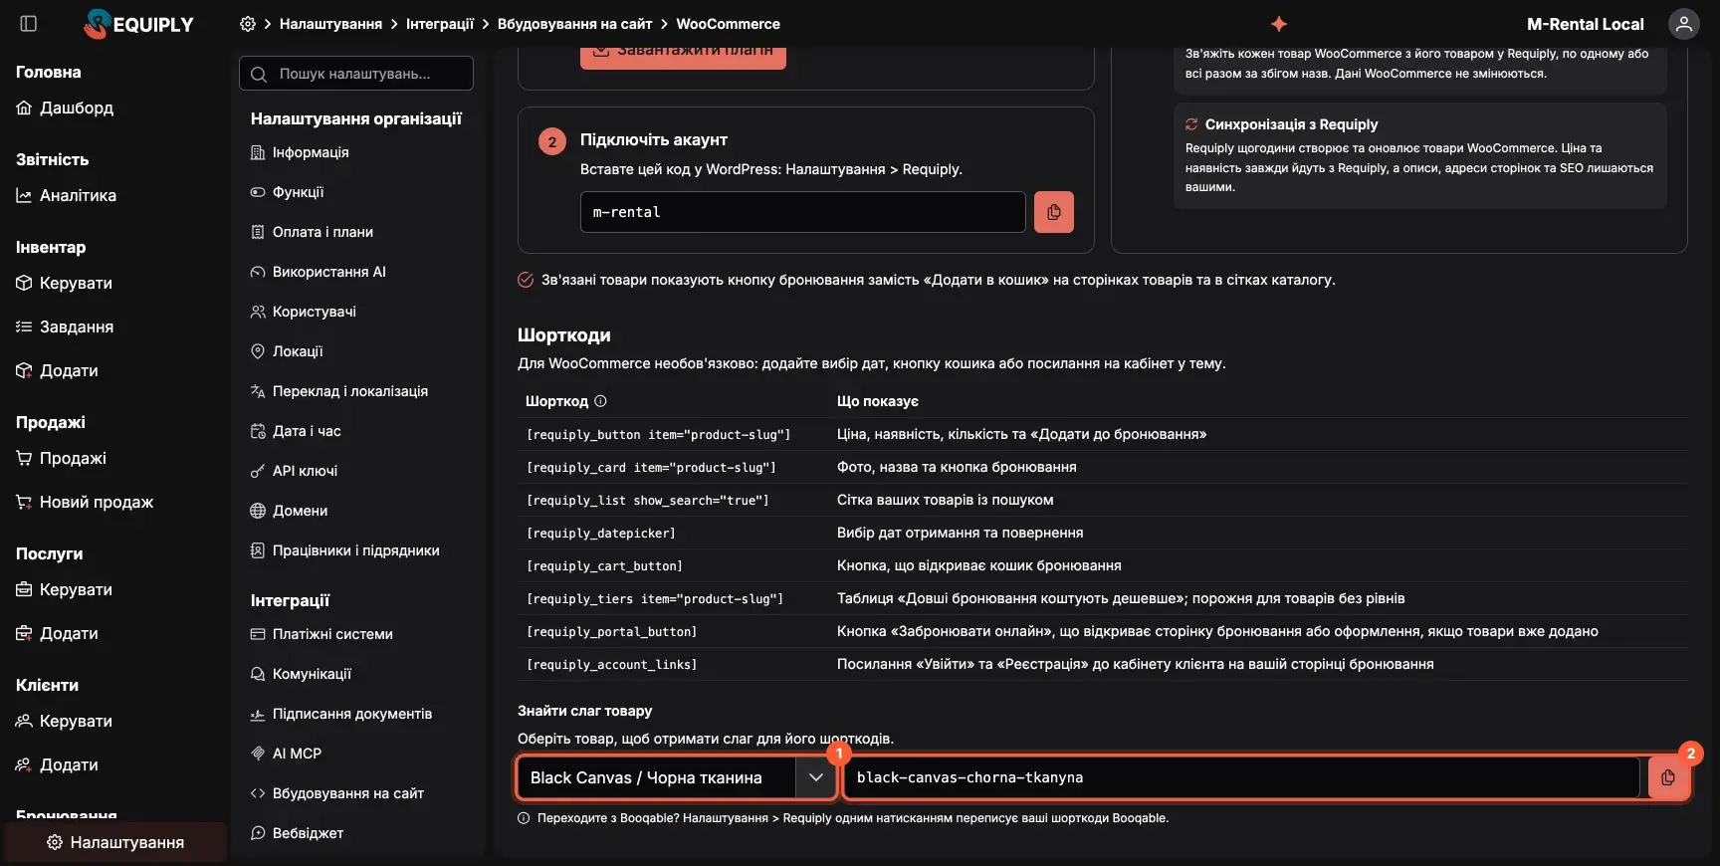Toggle the sidebar panel icon
This screenshot has height=866, width=1720.
[x=29, y=24]
